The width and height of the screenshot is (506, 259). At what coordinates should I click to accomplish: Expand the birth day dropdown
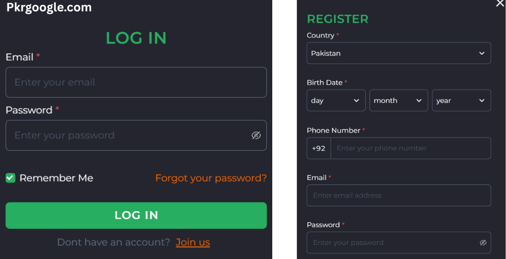pyautogui.click(x=336, y=101)
